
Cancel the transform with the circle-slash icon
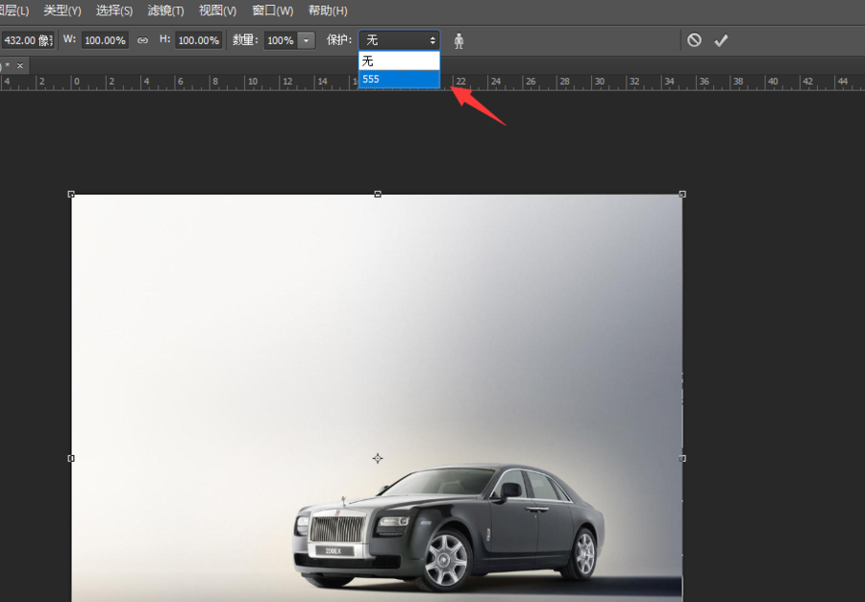(x=694, y=40)
